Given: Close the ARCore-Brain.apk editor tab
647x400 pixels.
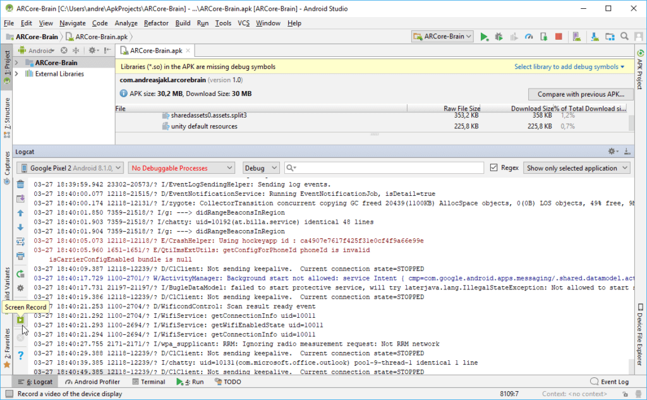Looking at the screenshot, I should pyautogui.click(x=188, y=51).
